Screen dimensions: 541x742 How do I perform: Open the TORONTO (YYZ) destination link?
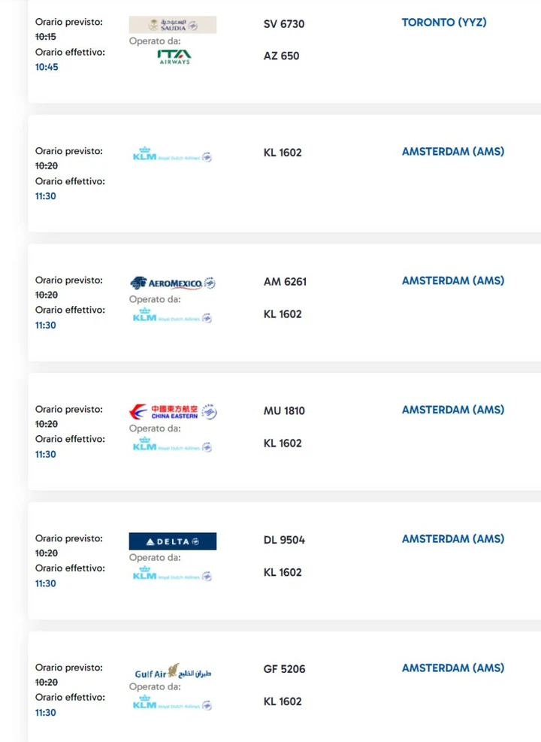pos(444,23)
